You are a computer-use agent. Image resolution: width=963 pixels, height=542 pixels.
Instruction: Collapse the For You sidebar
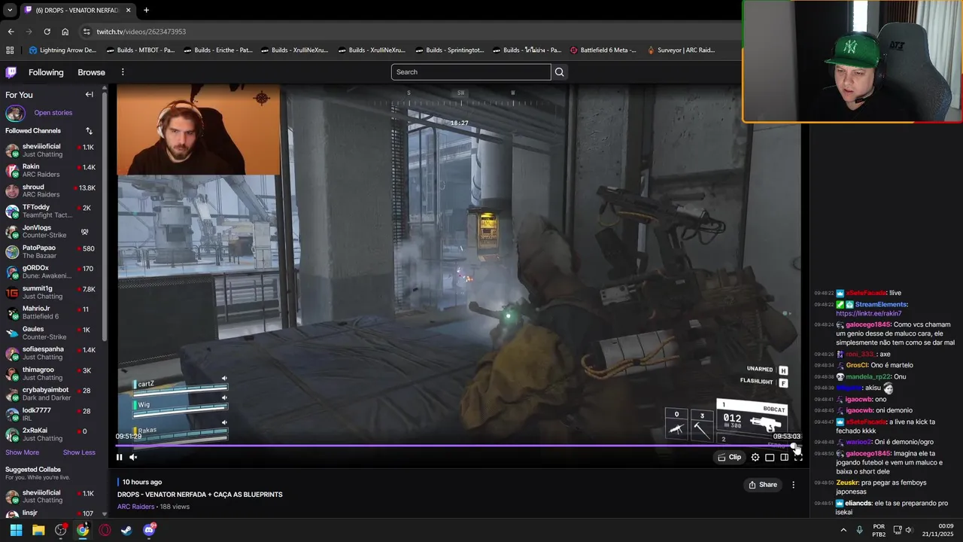pos(89,95)
